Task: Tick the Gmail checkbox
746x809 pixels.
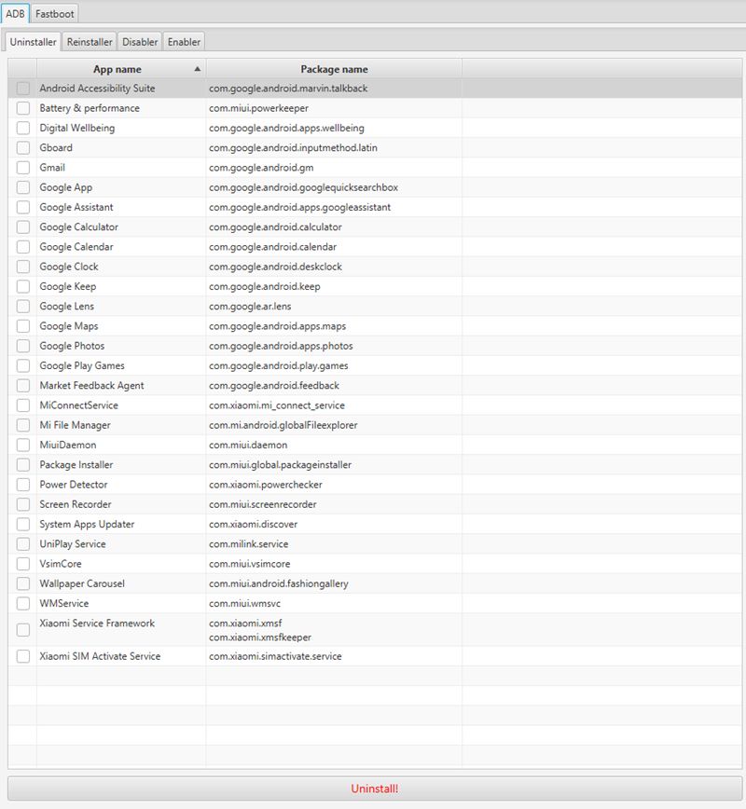Action: 23,168
